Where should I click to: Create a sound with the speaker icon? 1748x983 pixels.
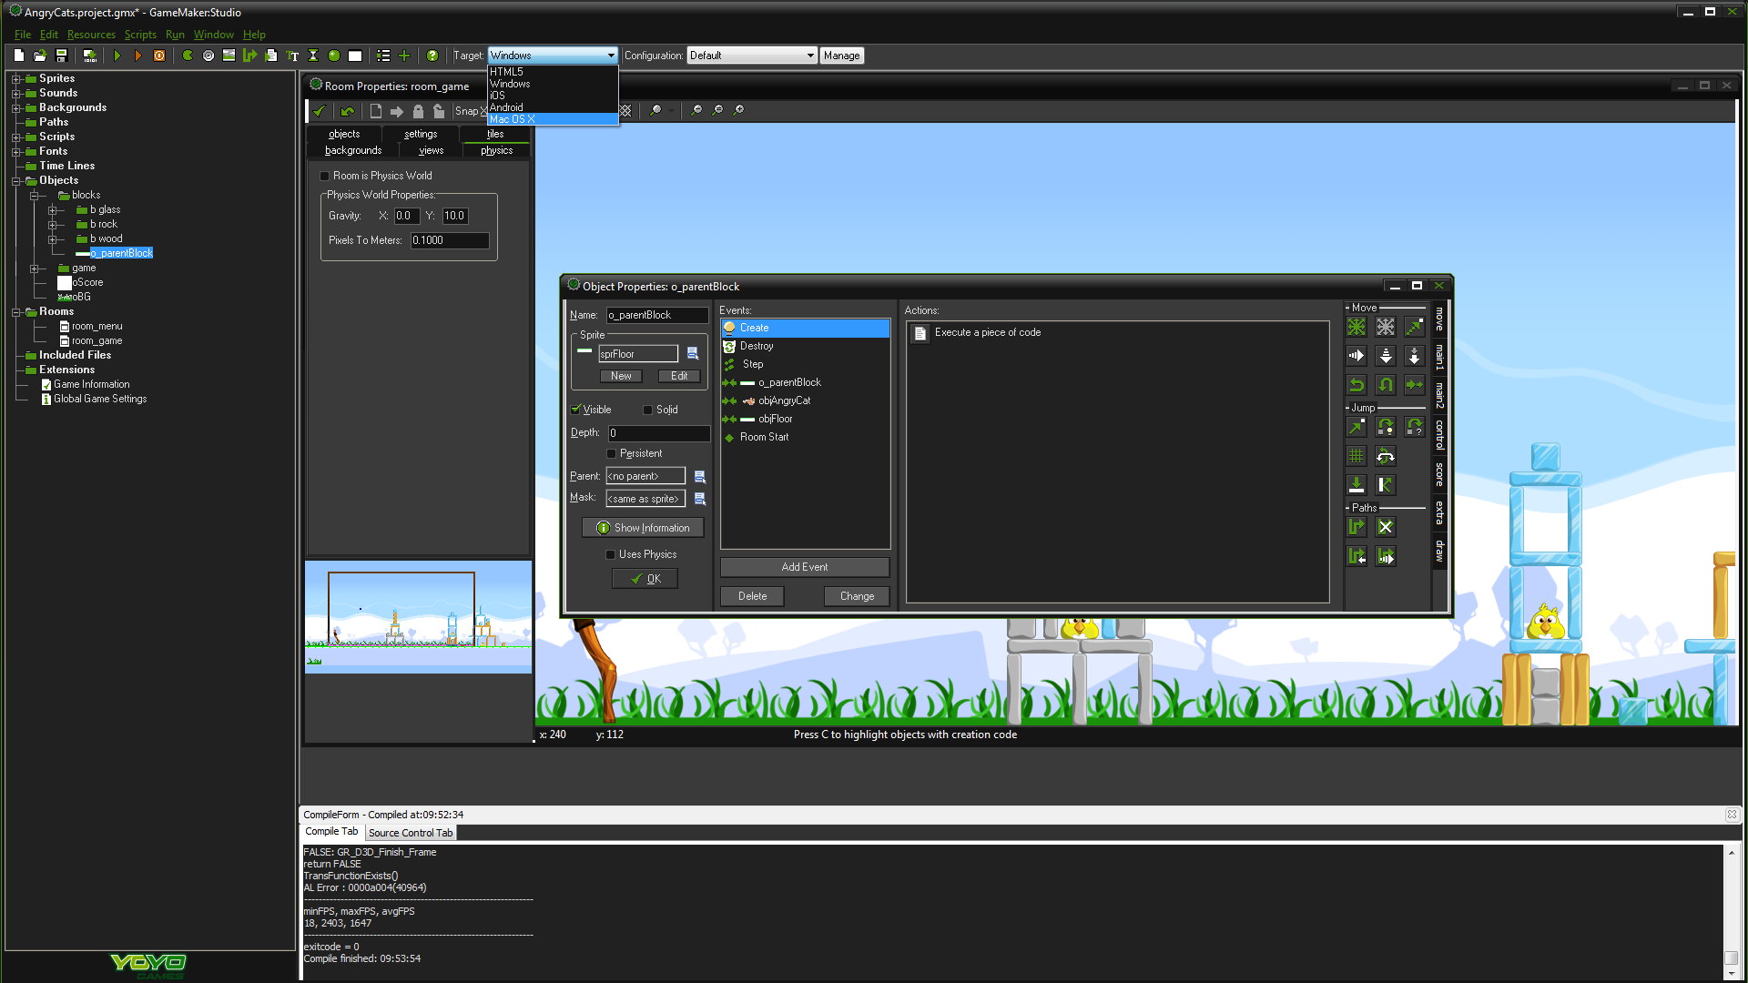point(208,56)
